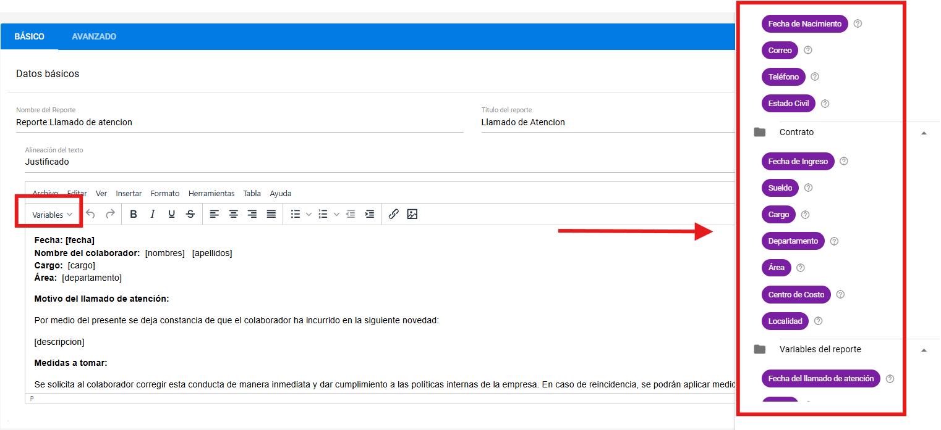Open the Tabla menu

252,193
